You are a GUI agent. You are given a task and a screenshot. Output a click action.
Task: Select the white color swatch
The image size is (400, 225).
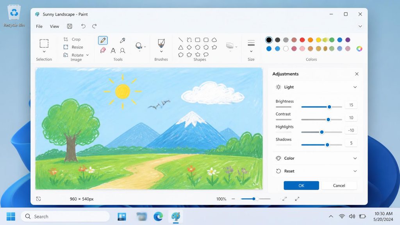[286, 49]
